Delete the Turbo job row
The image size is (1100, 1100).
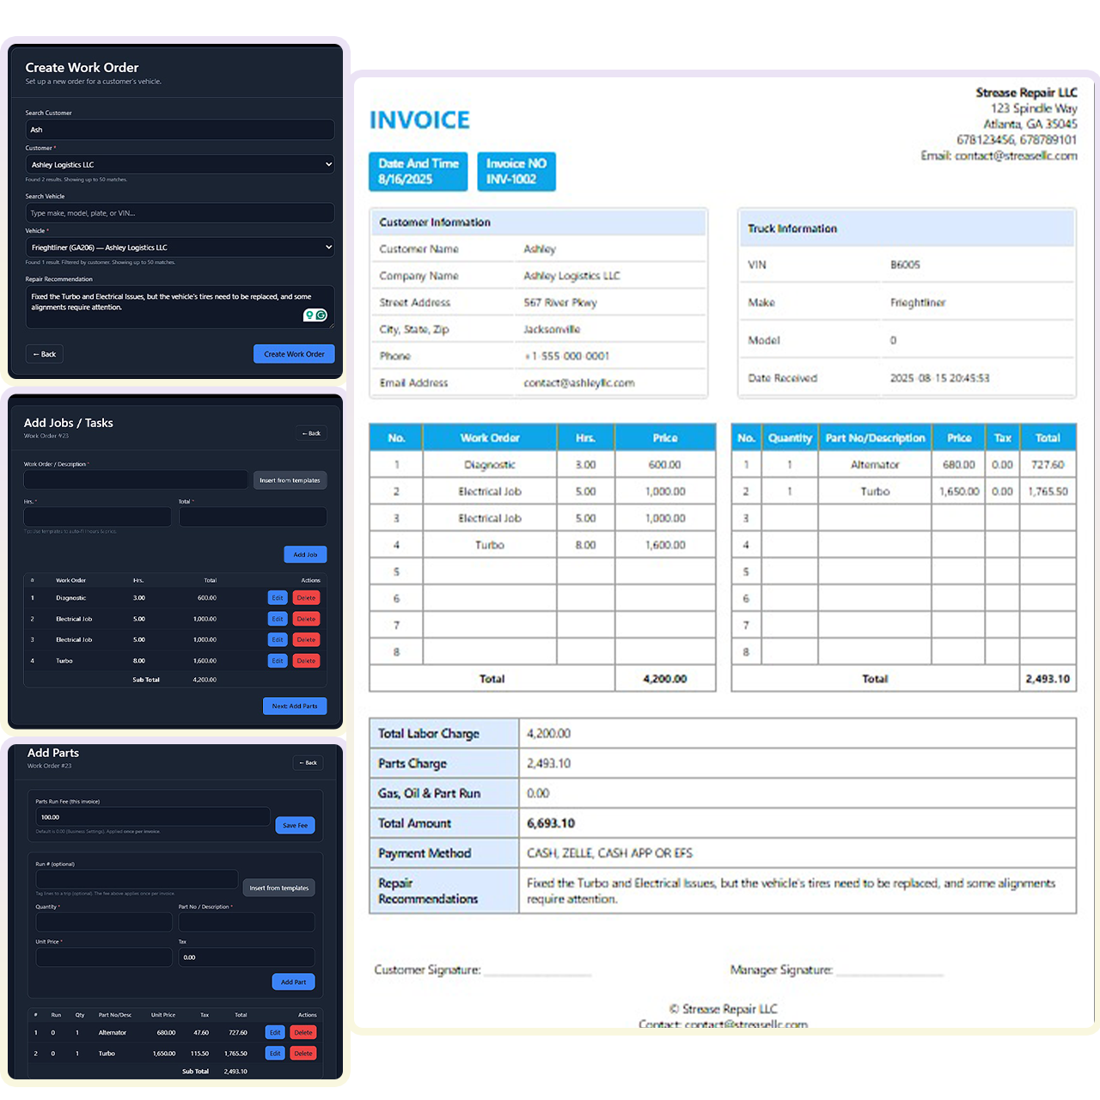[306, 661]
